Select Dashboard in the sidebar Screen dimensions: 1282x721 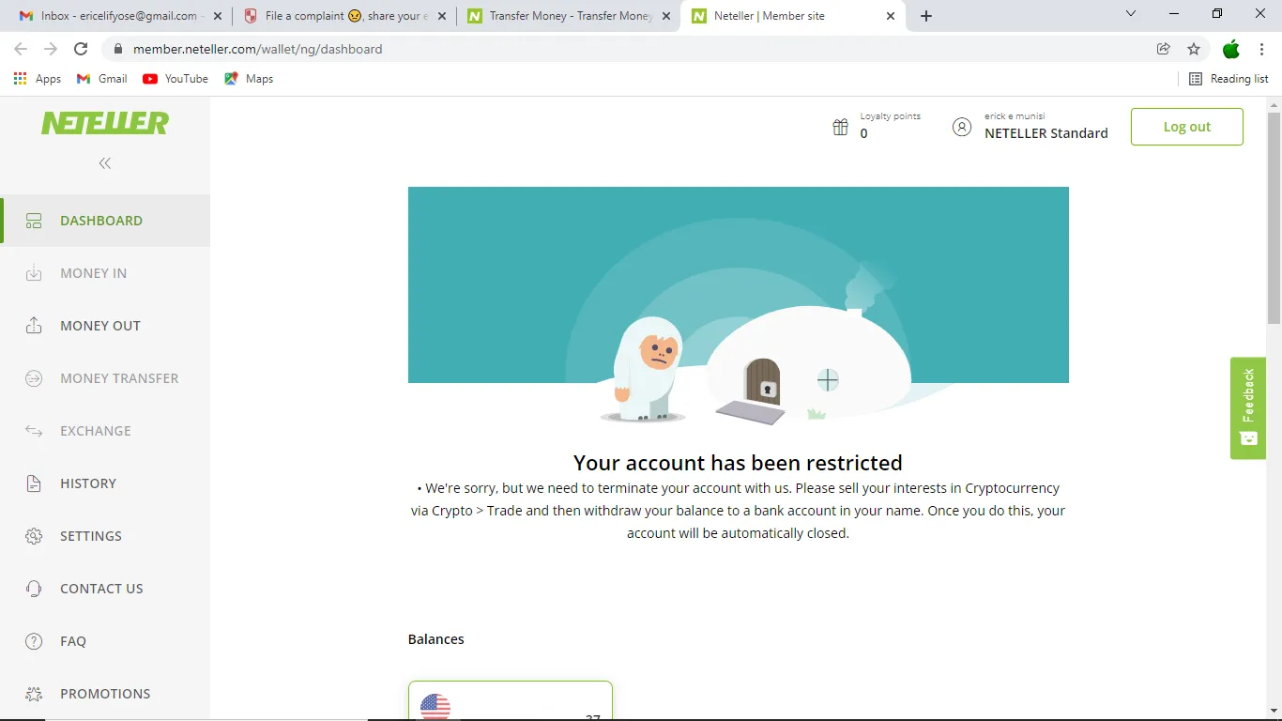pyautogui.click(x=105, y=221)
